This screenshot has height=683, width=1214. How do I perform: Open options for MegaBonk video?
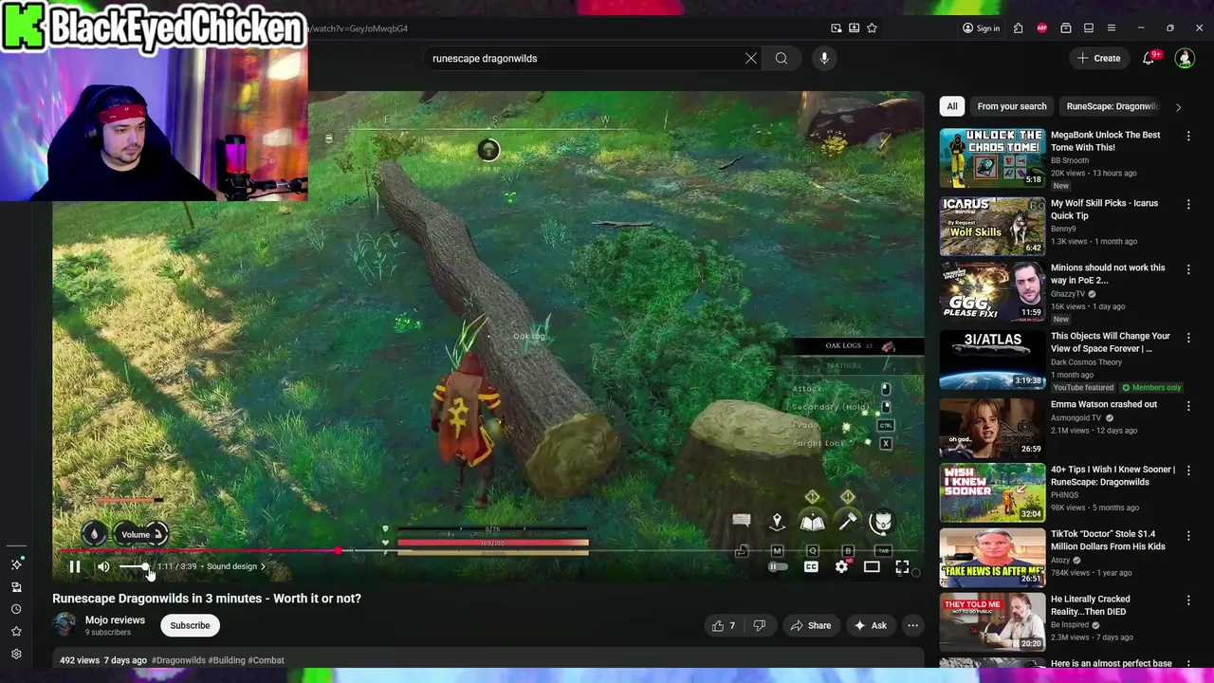pyautogui.click(x=1188, y=137)
